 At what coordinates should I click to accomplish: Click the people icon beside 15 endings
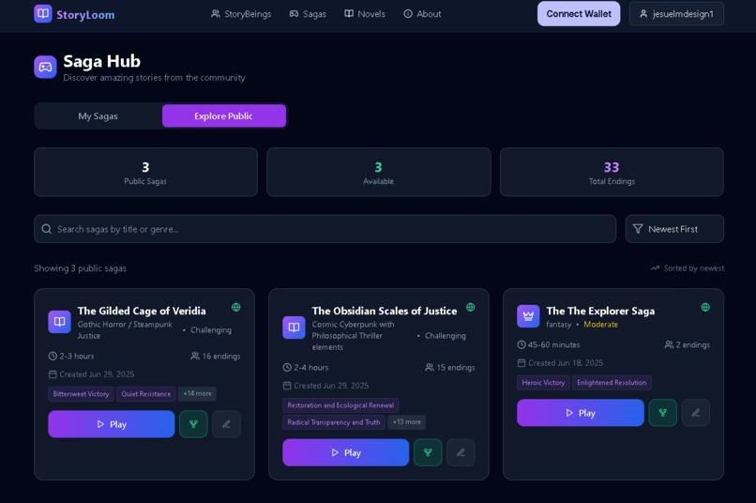429,368
